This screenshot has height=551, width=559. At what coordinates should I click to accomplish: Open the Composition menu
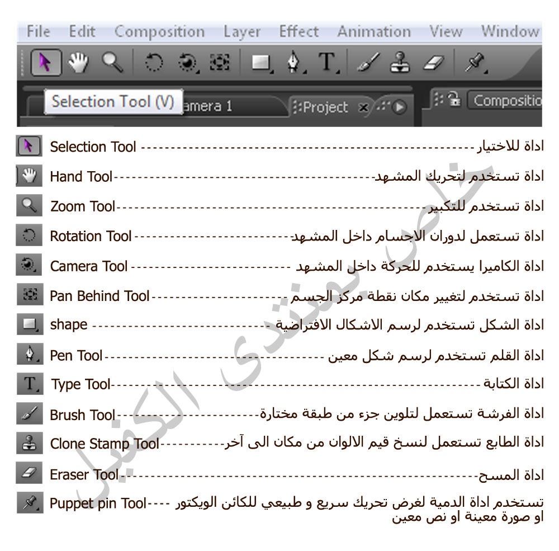159,31
